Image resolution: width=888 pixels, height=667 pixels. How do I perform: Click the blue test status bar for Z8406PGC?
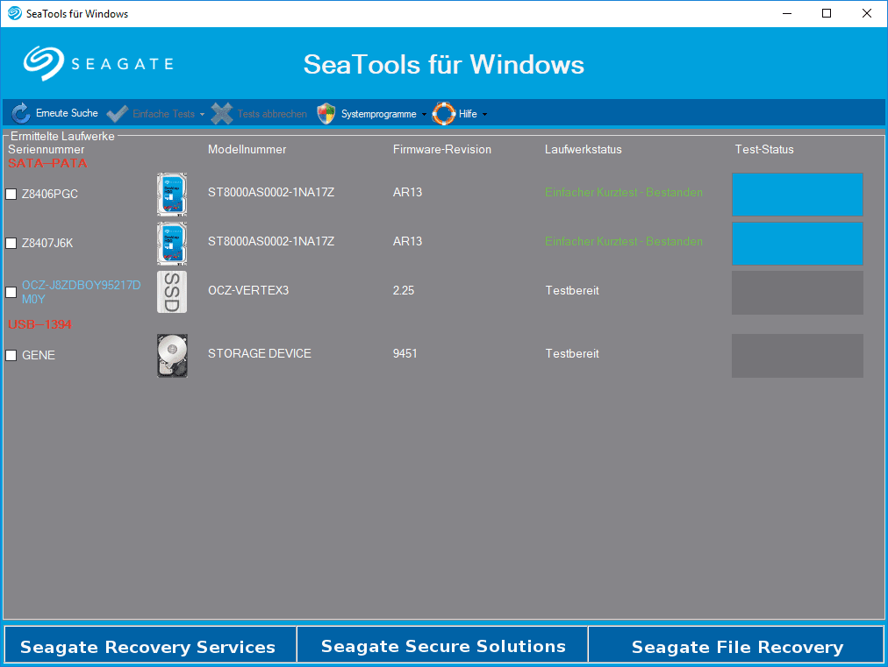coord(798,194)
